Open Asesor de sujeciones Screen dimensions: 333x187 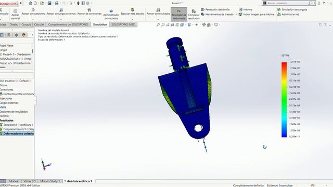pyautogui.click(x=33, y=12)
